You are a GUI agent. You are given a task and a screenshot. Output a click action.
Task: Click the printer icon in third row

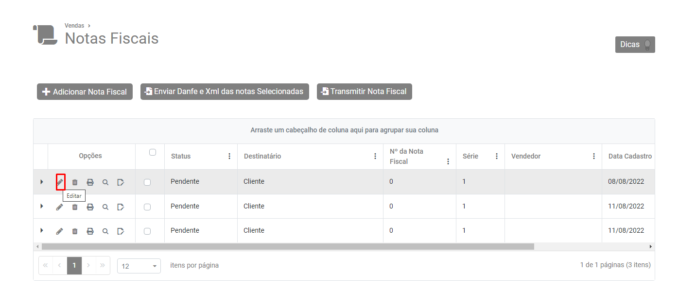click(90, 231)
